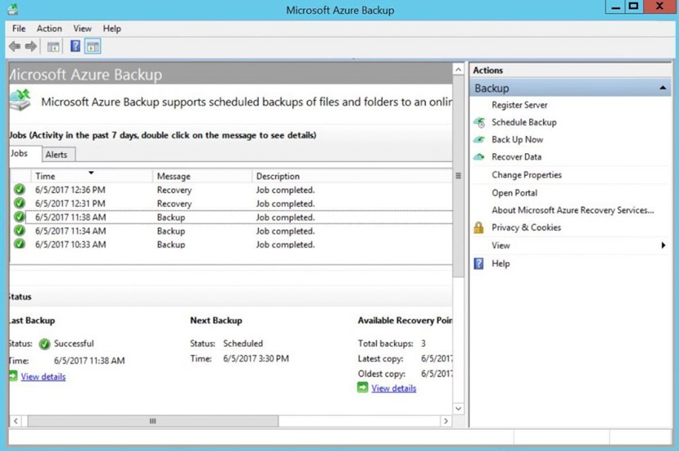Click the blue Help toolbar icon
679x451 pixels.
75,46
